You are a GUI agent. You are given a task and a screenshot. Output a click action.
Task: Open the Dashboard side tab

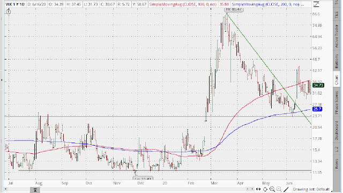coord(337,130)
